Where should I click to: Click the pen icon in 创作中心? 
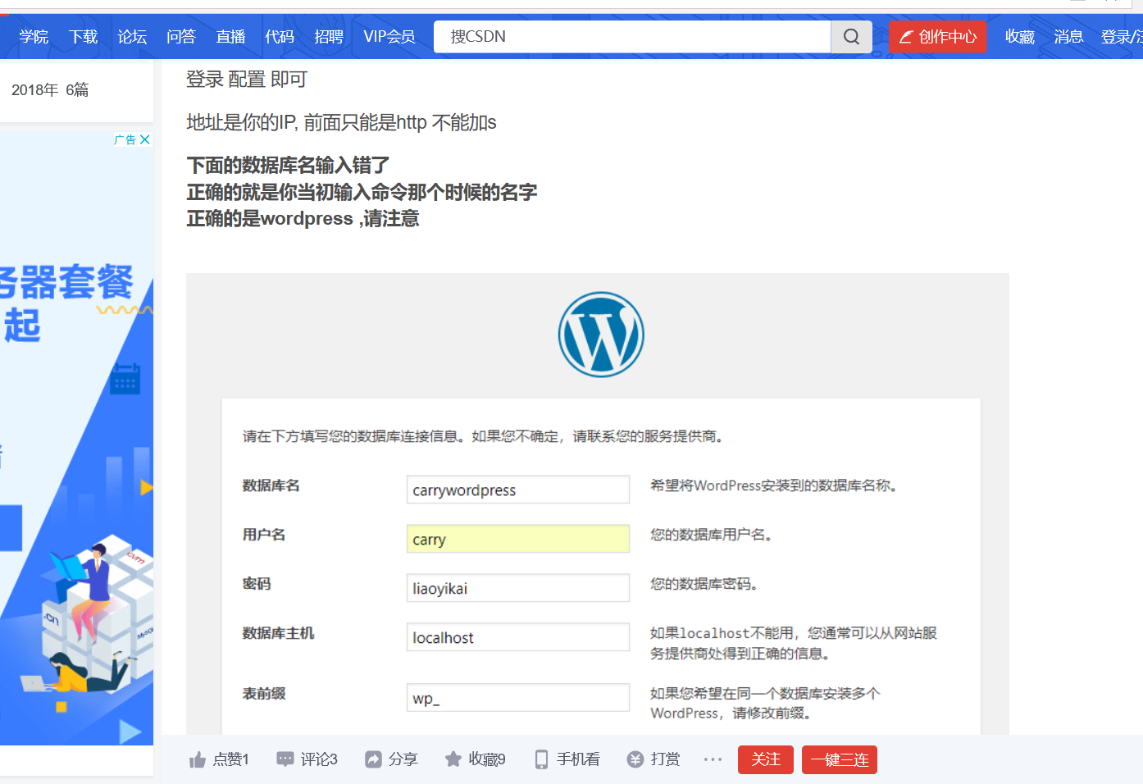click(x=906, y=37)
